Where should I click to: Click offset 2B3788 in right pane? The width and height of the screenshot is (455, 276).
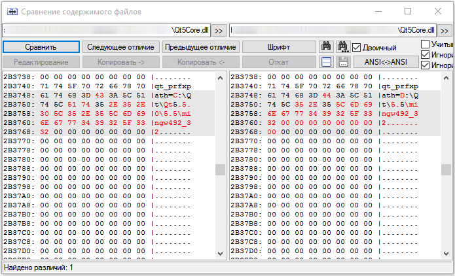tap(246, 169)
